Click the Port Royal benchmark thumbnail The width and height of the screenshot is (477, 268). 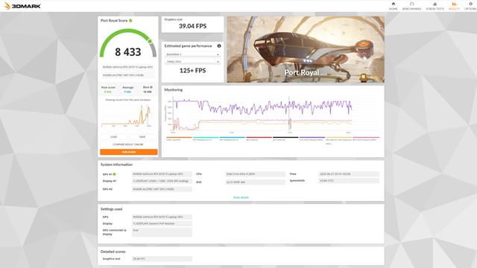click(306, 50)
